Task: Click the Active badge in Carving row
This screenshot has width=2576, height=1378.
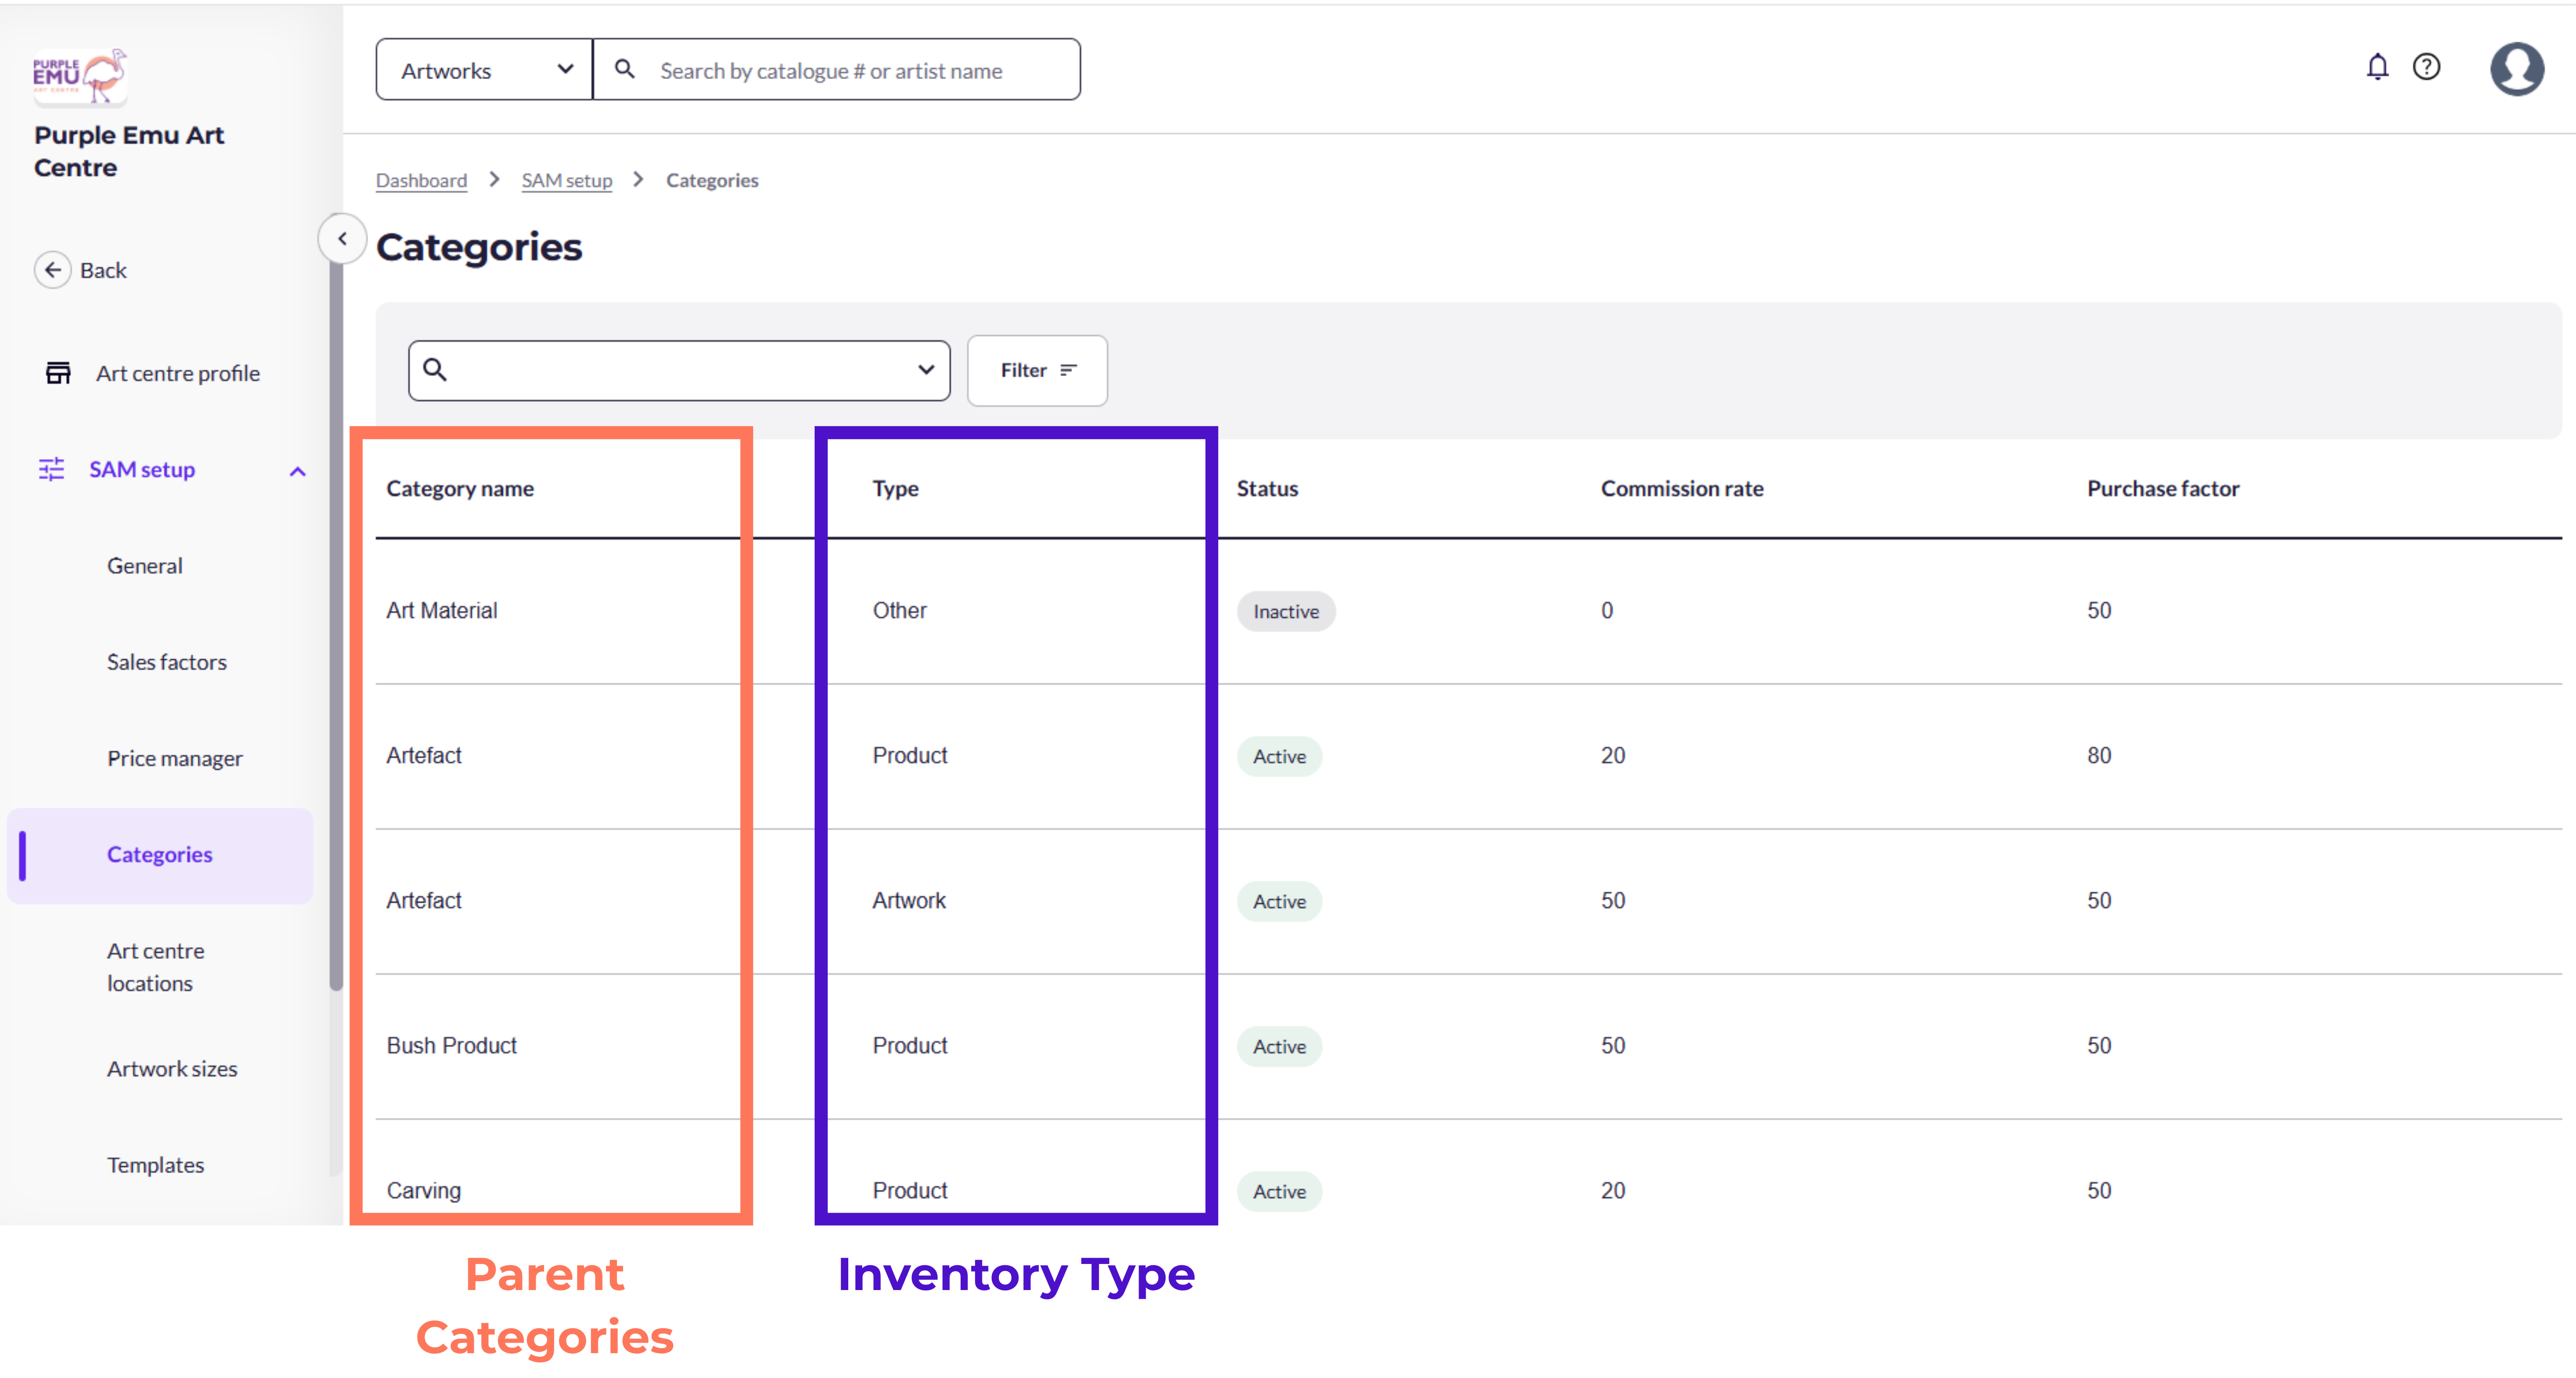Action: coord(1279,1191)
